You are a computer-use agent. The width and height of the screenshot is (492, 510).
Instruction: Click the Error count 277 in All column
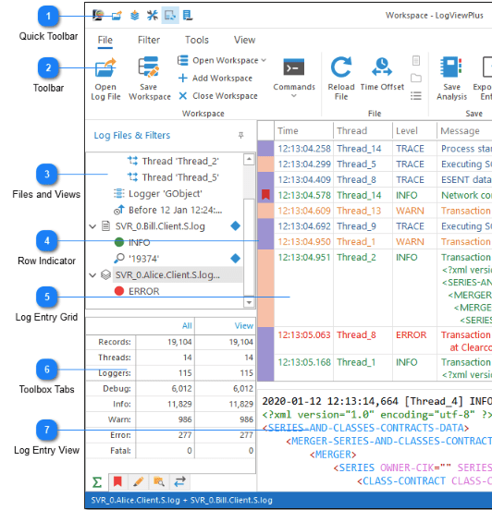[185, 435]
